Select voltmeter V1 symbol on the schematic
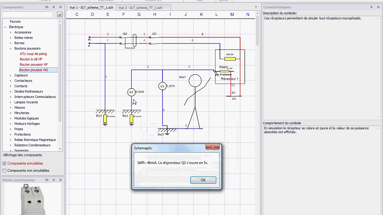 coord(162,86)
